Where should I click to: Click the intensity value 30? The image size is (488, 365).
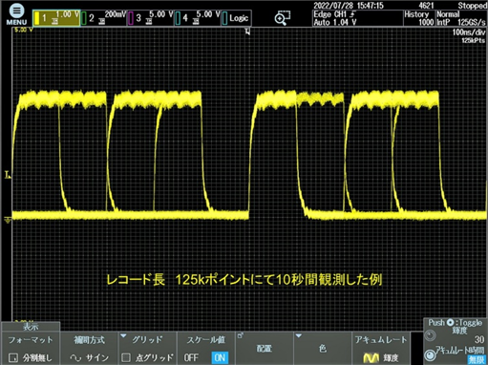pos(479,339)
